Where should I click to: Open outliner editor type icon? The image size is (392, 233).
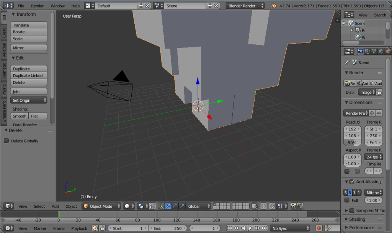click(349, 15)
